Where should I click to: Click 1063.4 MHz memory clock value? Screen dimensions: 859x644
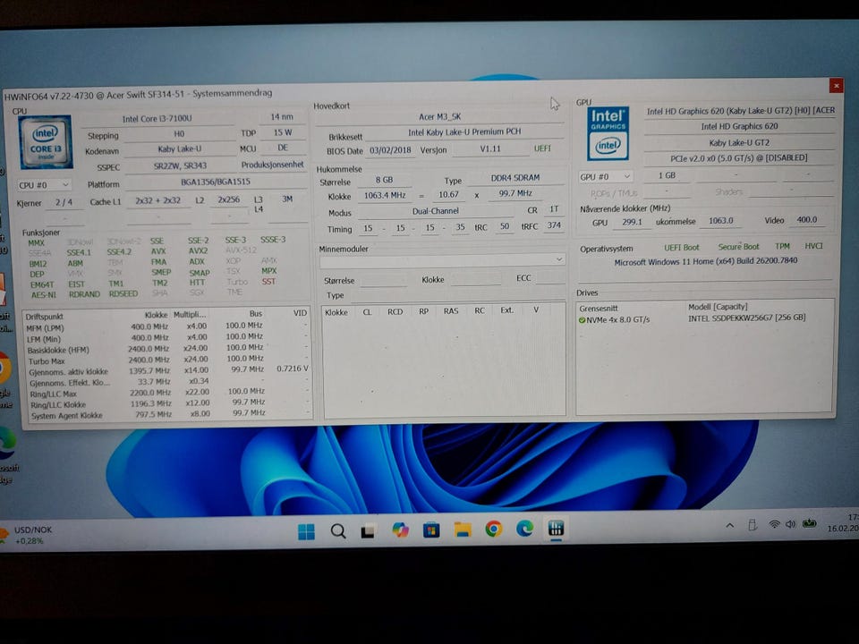[385, 195]
